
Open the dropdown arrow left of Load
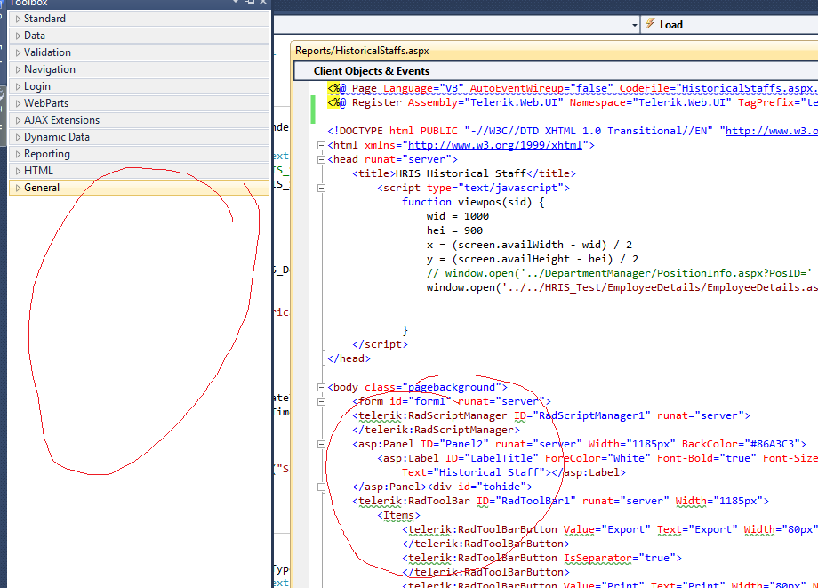634,25
